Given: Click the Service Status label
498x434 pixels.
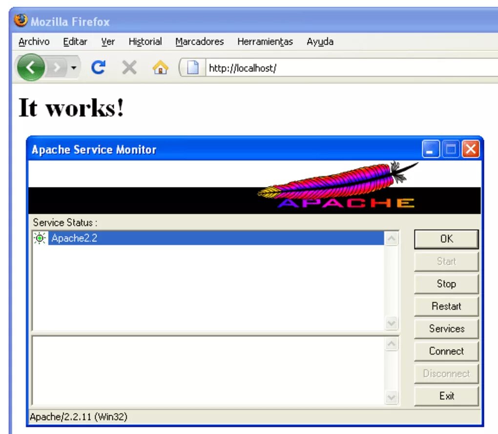Looking at the screenshot, I should tap(65, 223).
